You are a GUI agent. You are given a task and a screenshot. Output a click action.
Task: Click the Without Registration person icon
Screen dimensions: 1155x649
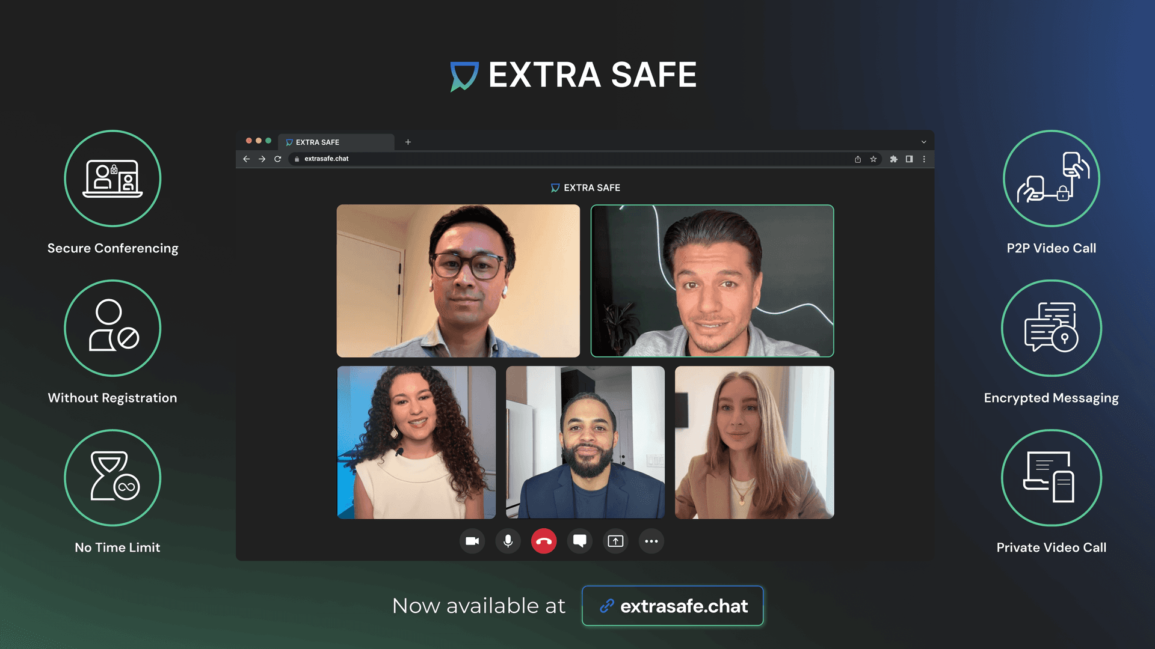coord(112,328)
